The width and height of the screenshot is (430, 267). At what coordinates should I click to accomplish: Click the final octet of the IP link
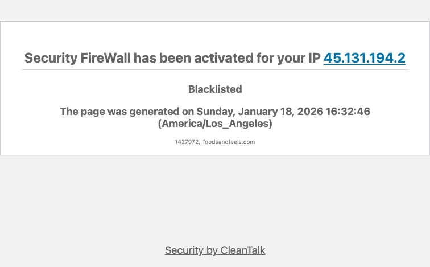pos(400,58)
